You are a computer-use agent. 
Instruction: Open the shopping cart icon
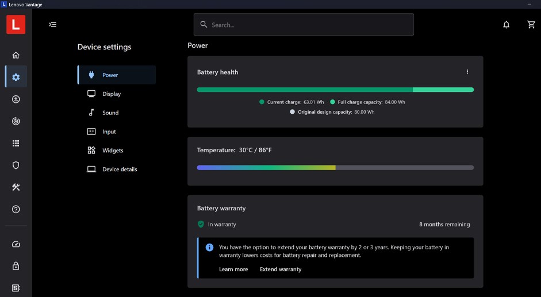[x=531, y=25]
